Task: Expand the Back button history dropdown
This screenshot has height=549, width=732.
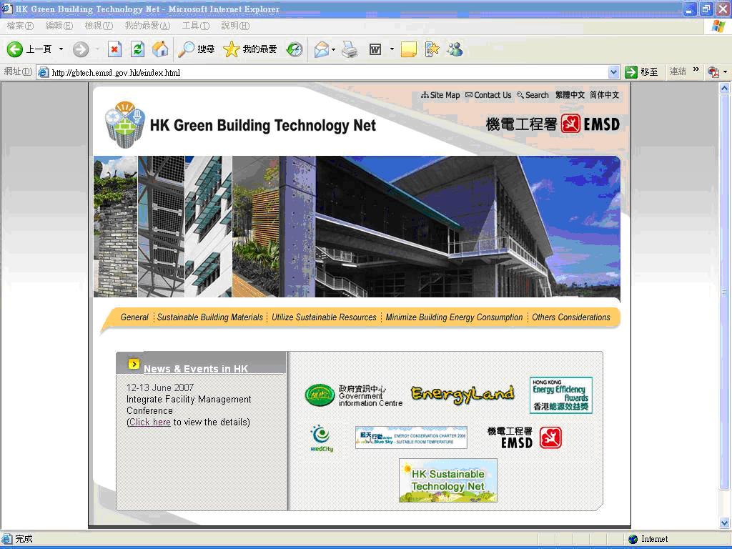Action: [61, 49]
